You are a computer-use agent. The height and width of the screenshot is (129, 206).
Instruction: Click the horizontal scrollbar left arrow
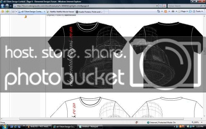point(1,119)
